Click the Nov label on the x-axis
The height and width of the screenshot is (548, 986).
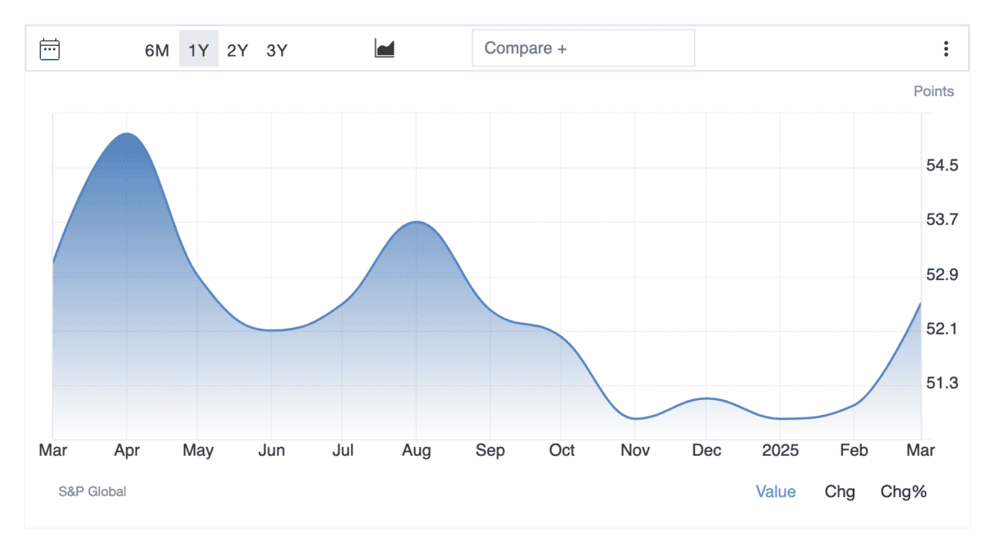click(x=635, y=450)
